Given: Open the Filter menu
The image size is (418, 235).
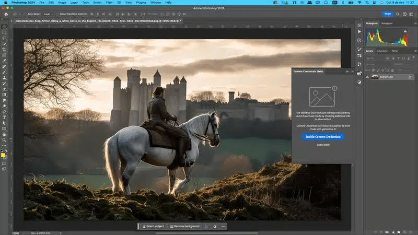Looking at the screenshot, I should pyautogui.click(x=110, y=3).
